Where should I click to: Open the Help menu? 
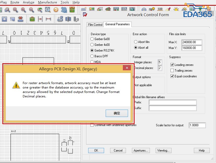[x=76, y=2]
